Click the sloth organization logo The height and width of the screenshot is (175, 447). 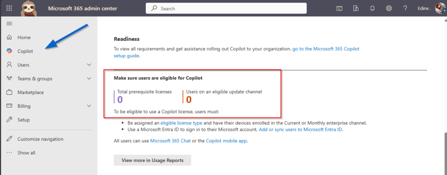click(29, 8)
